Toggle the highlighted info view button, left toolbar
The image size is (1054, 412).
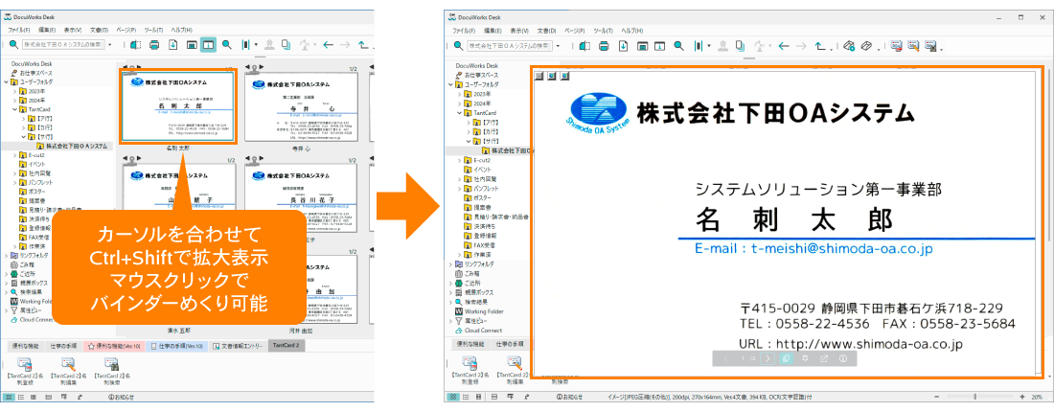click(209, 44)
